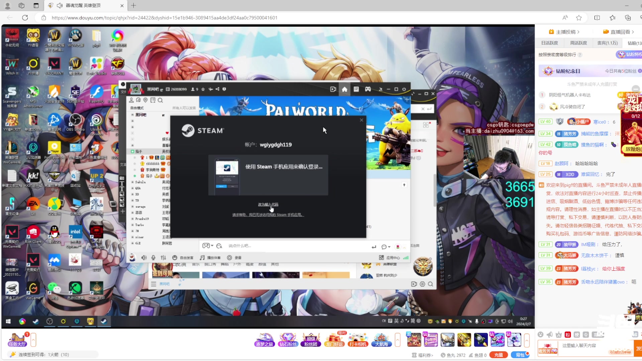Switch to the 周活跃度 tab
This screenshot has width=642, height=361.
[x=578, y=43]
